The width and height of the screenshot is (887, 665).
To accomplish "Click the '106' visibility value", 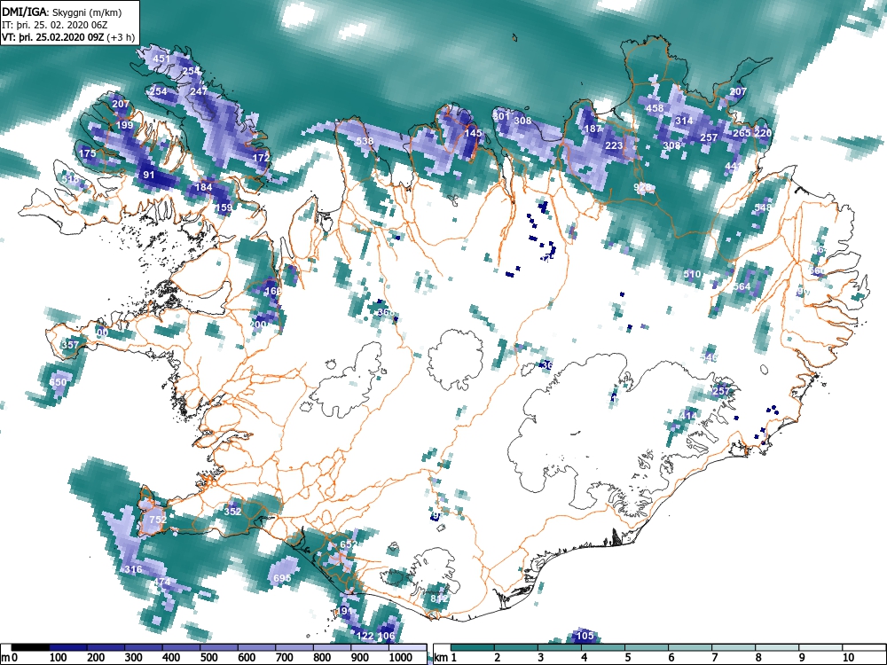I will coord(387,636).
